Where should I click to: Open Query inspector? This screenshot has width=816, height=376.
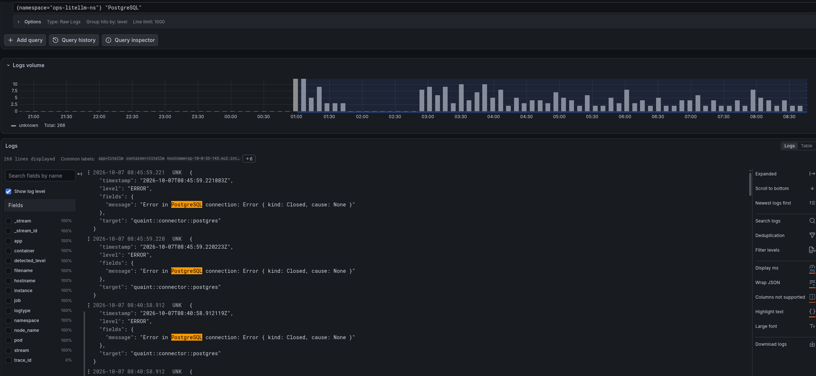click(130, 40)
